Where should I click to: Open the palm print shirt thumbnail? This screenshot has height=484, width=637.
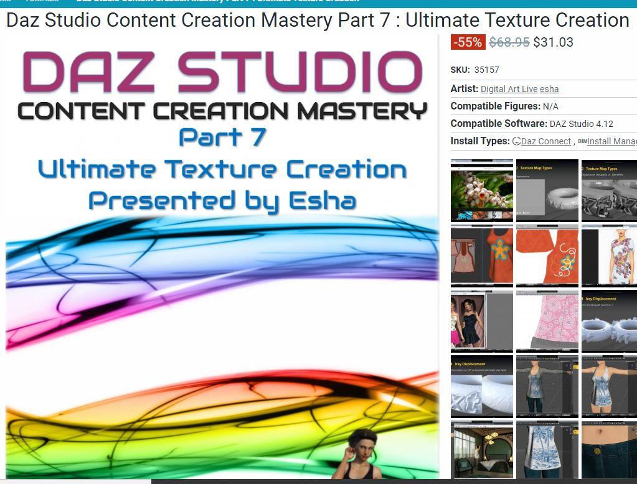point(547,450)
